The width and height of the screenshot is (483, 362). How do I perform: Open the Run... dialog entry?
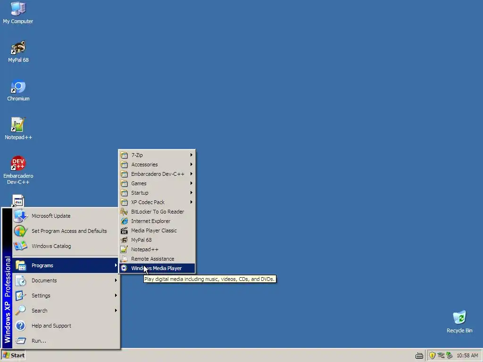66,341
